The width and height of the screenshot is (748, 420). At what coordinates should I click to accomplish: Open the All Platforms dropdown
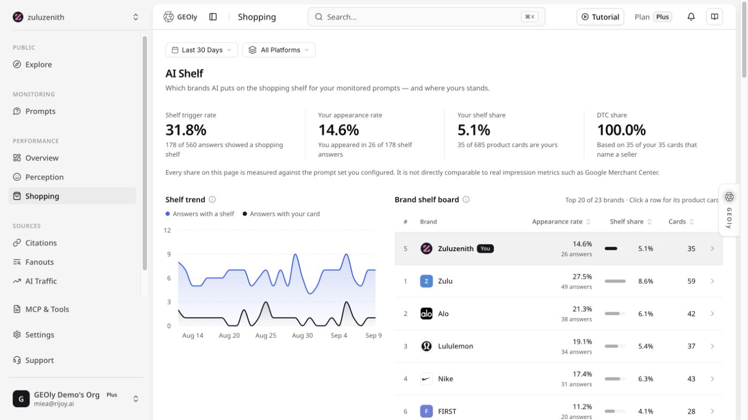279,50
